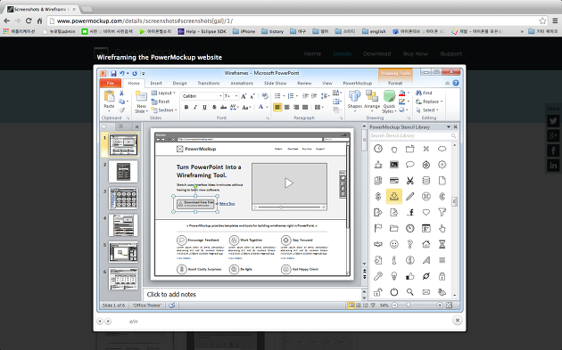This screenshot has height=350, width=562.
Task: Open the Drawing Tools Format tab
Action: (395, 83)
